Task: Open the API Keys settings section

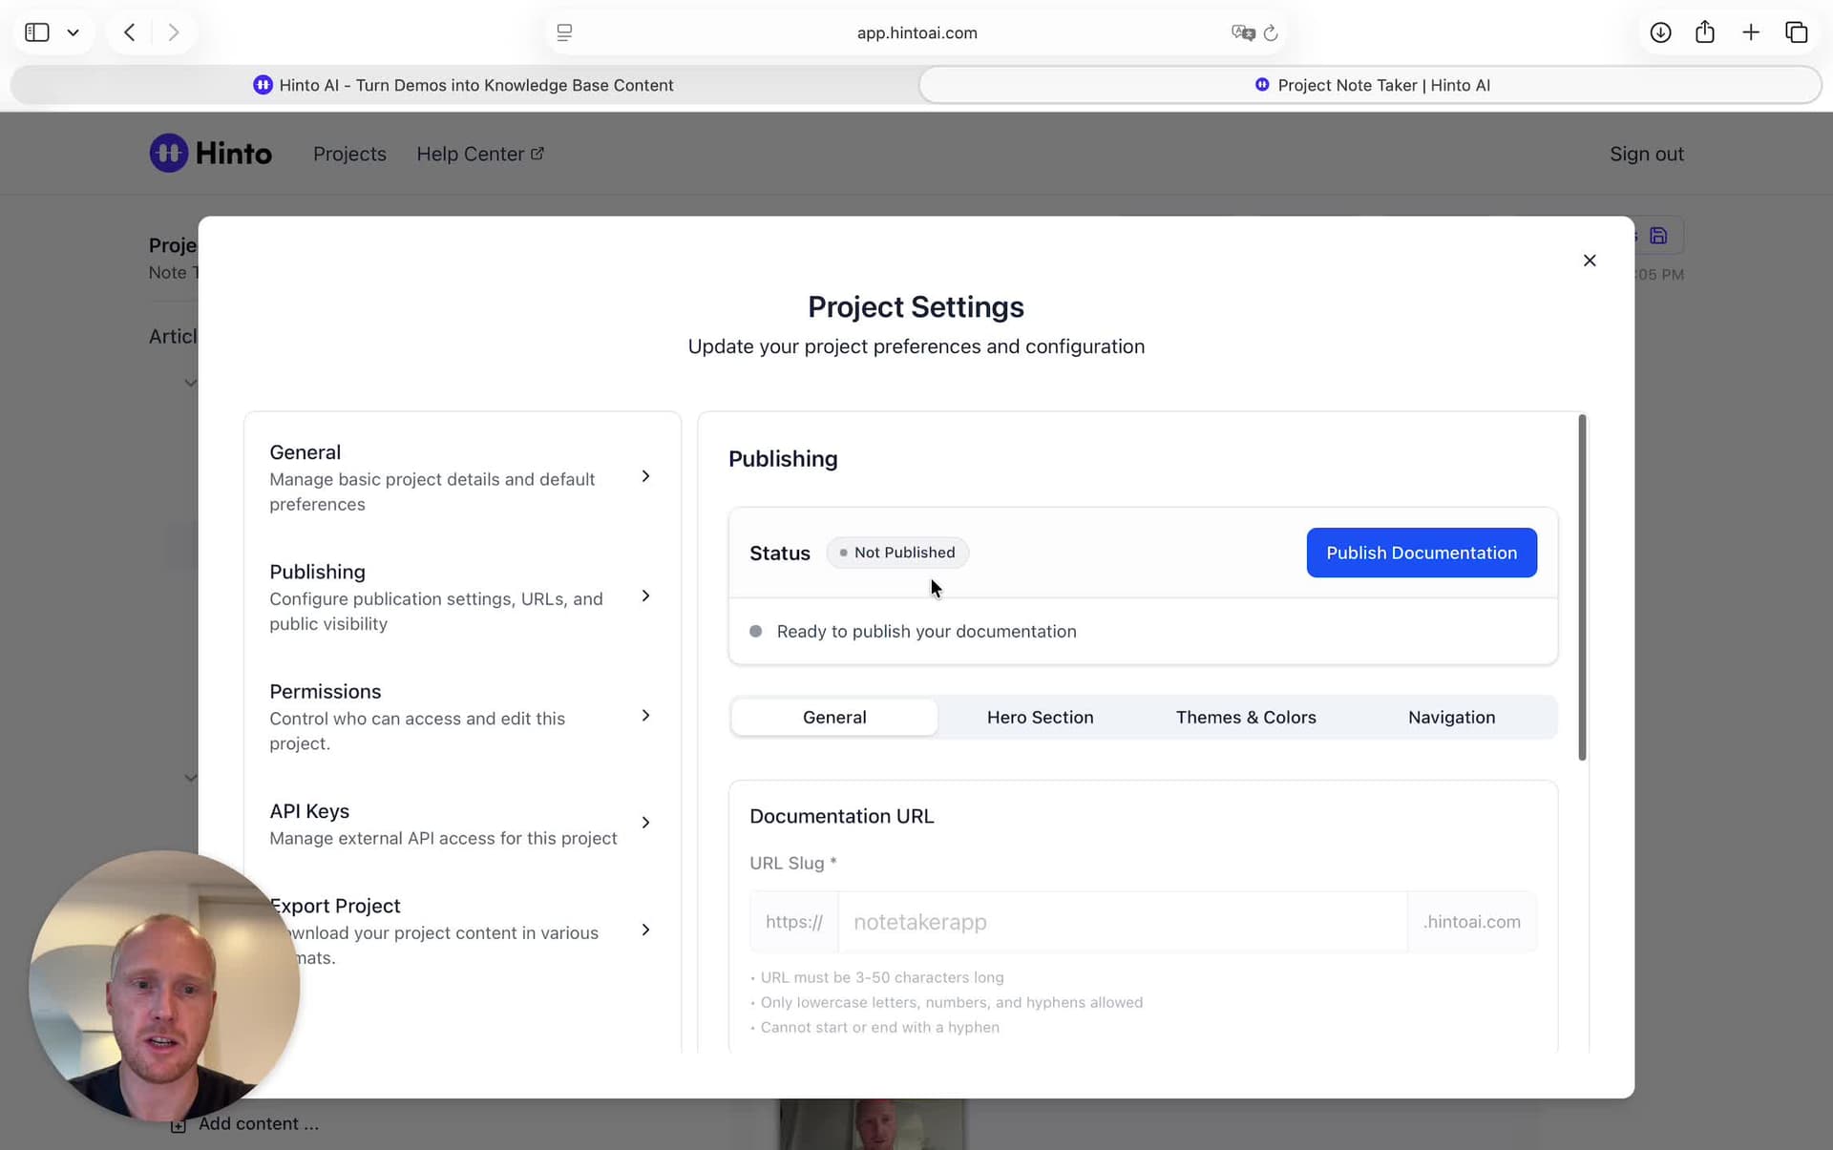Action: [645, 823]
